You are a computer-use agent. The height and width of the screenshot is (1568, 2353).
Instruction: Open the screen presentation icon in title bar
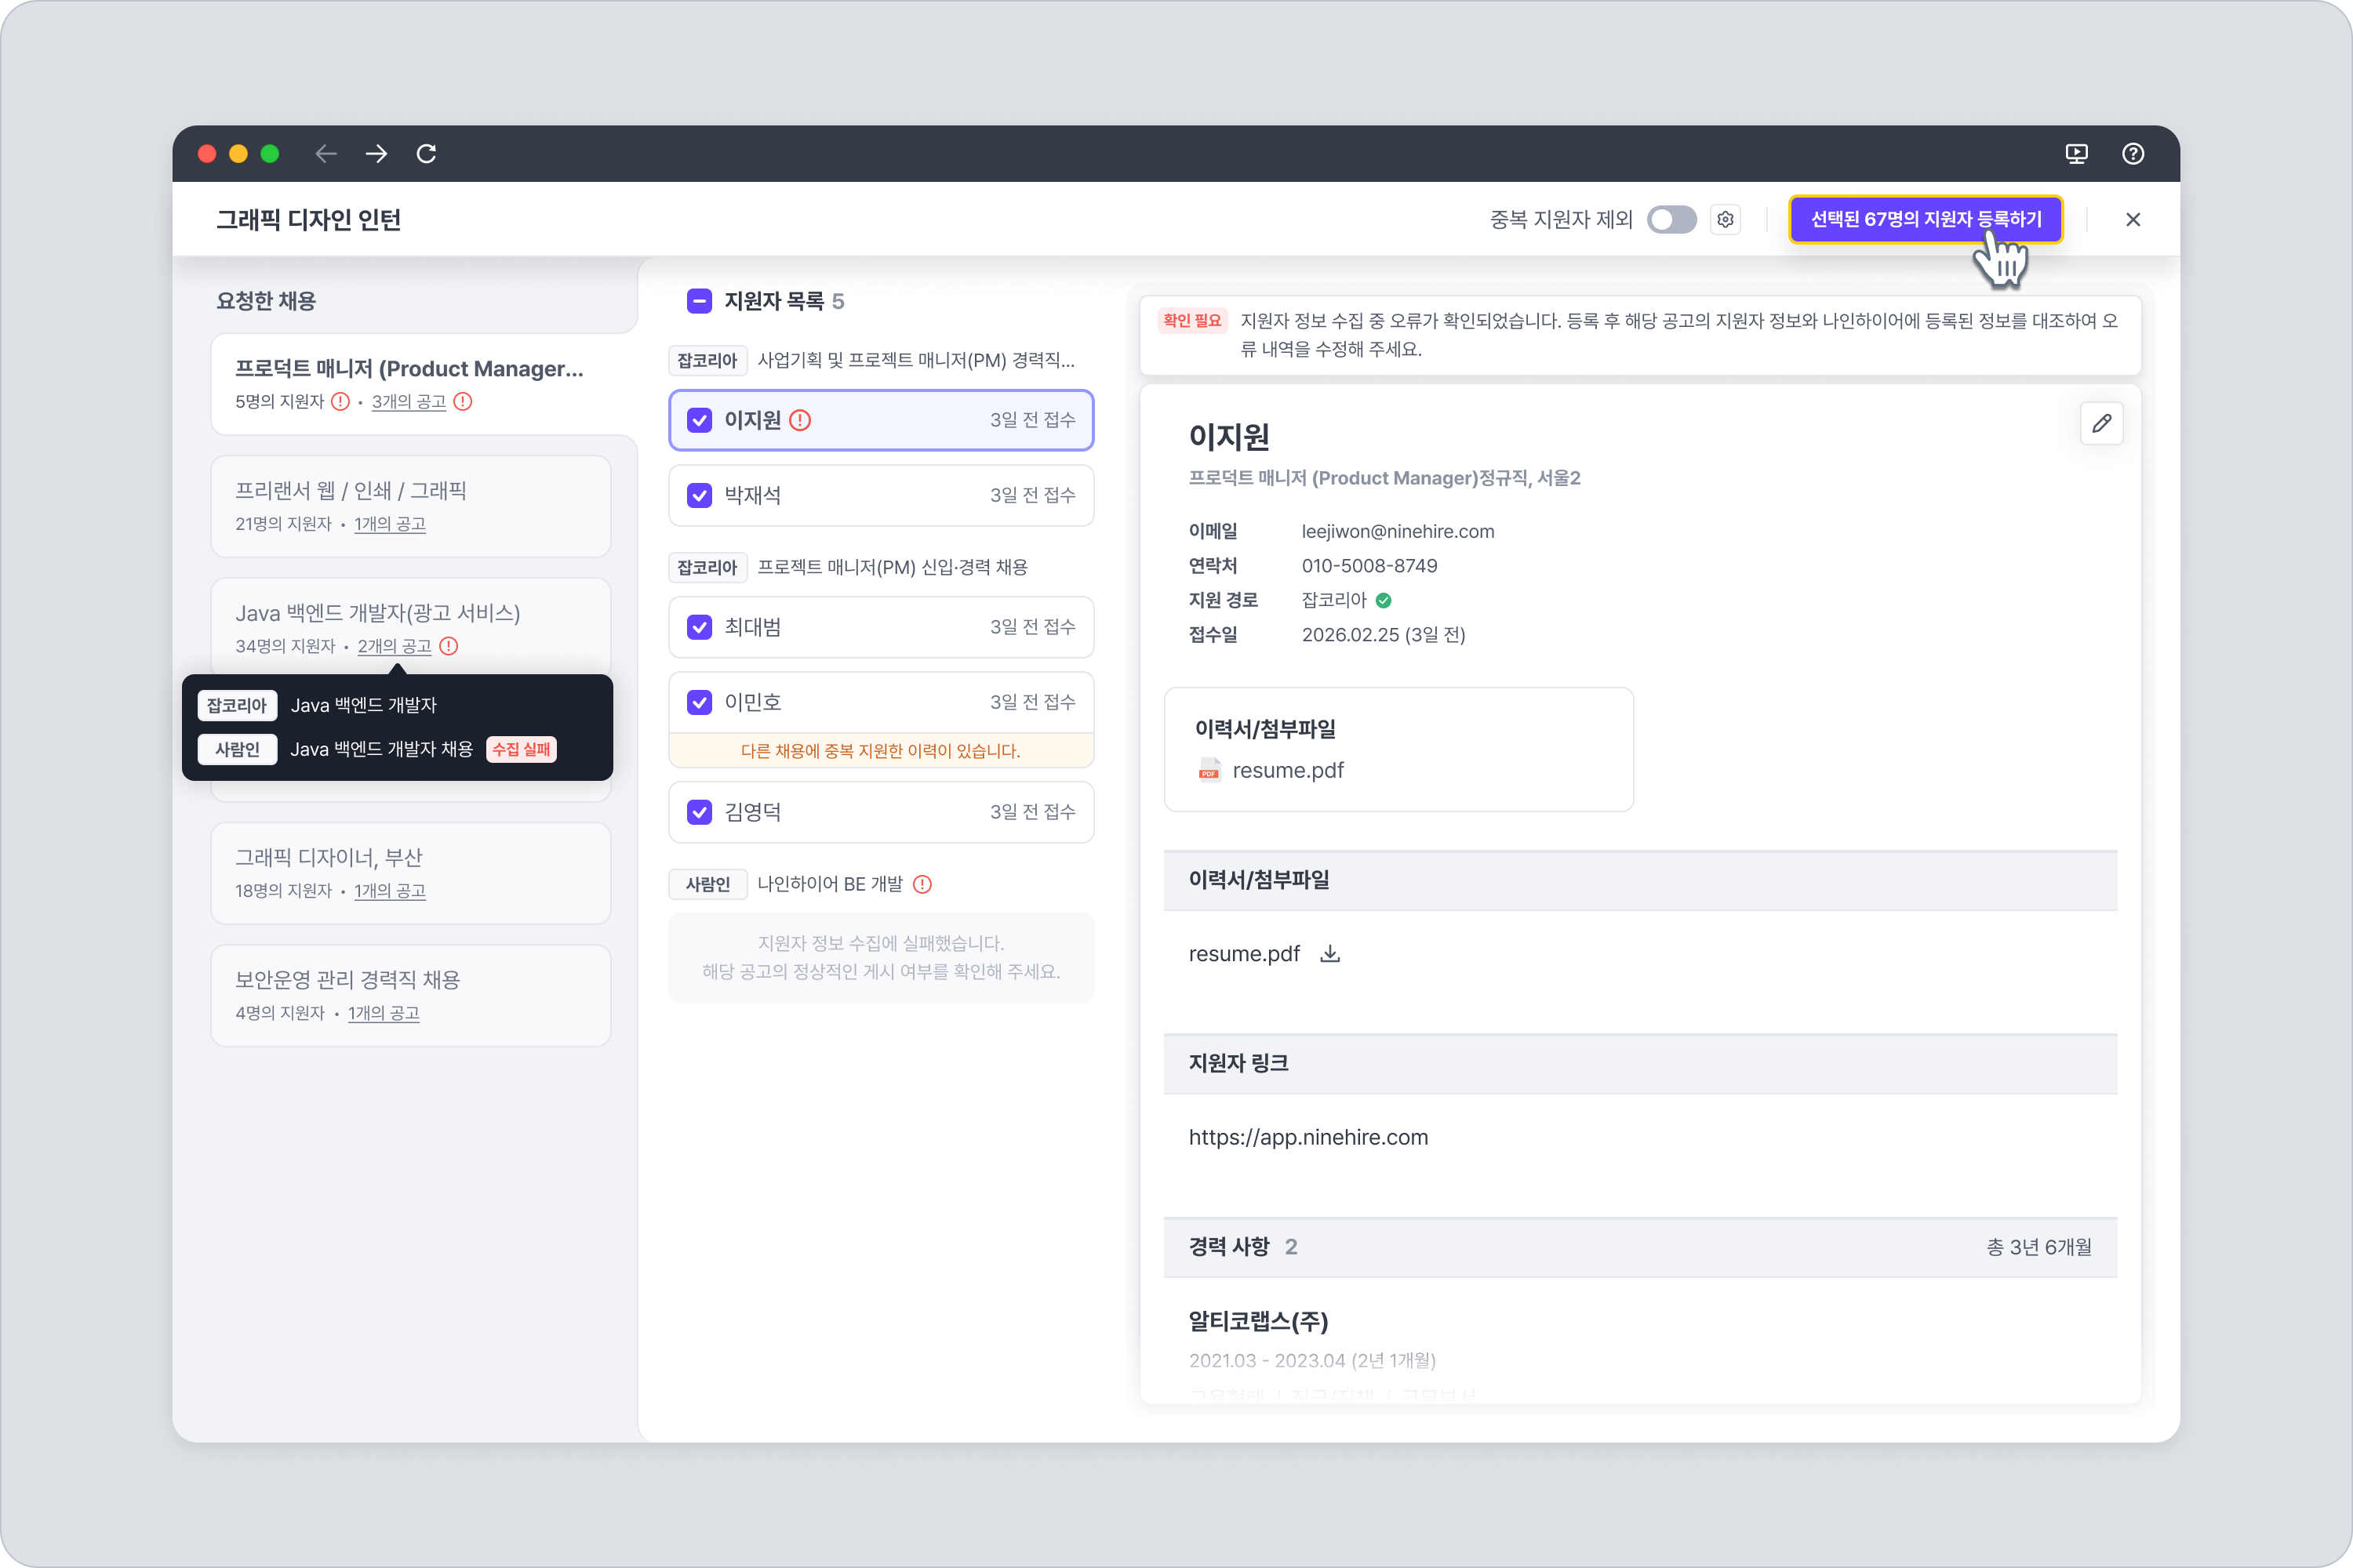coord(2077,153)
